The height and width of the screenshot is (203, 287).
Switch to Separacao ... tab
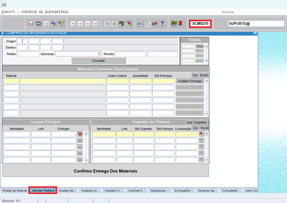pyautogui.click(x=160, y=190)
